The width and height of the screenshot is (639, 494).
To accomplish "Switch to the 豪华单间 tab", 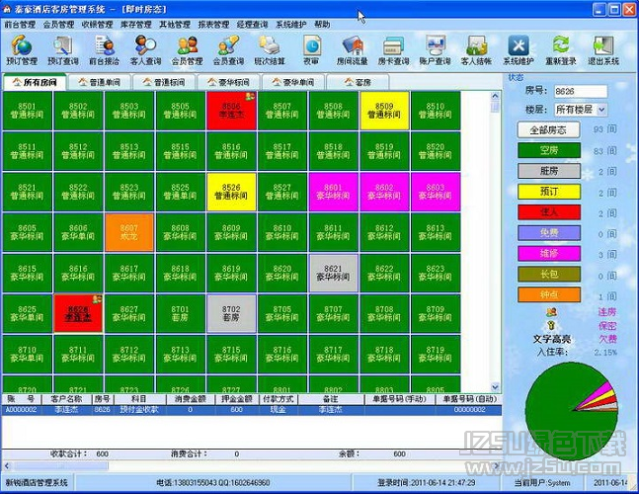I will click(x=293, y=82).
